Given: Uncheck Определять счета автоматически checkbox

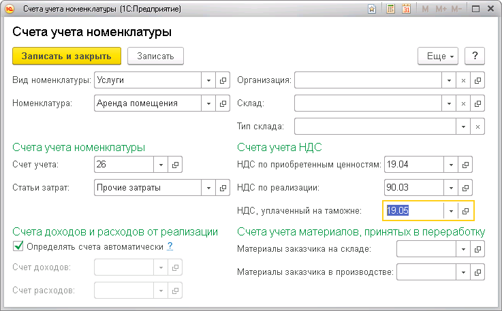Looking at the screenshot, I should 18,246.
